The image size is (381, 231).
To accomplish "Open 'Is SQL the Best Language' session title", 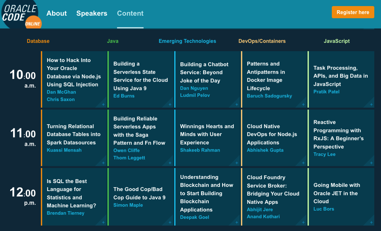I will [x=71, y=193].
